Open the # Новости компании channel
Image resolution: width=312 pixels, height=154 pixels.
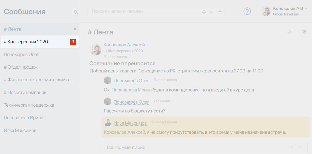[40, 92]
